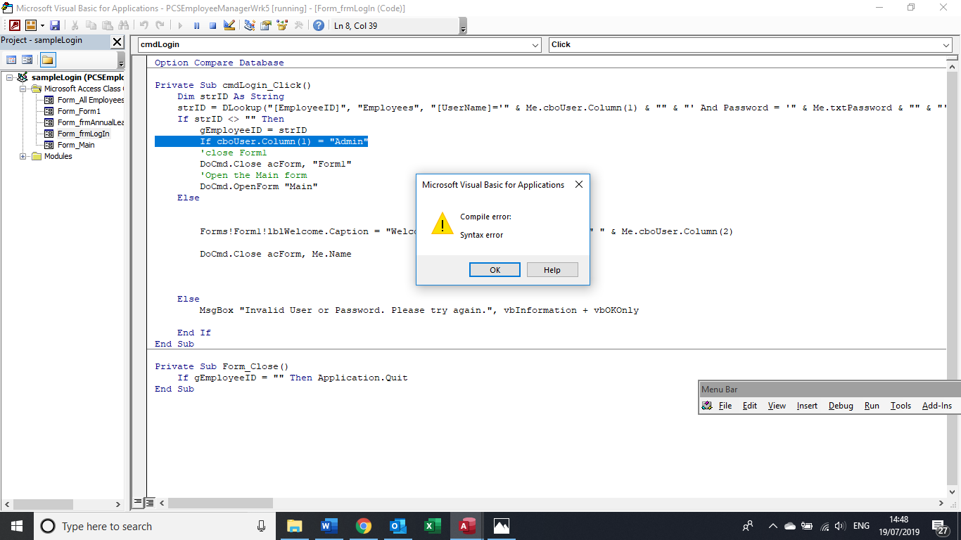Select Form_frmAnnualLeave in project tree

(91, 122)
